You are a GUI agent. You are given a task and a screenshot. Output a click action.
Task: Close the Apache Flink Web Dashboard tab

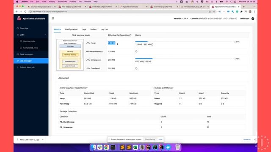(x=239, y=7)
